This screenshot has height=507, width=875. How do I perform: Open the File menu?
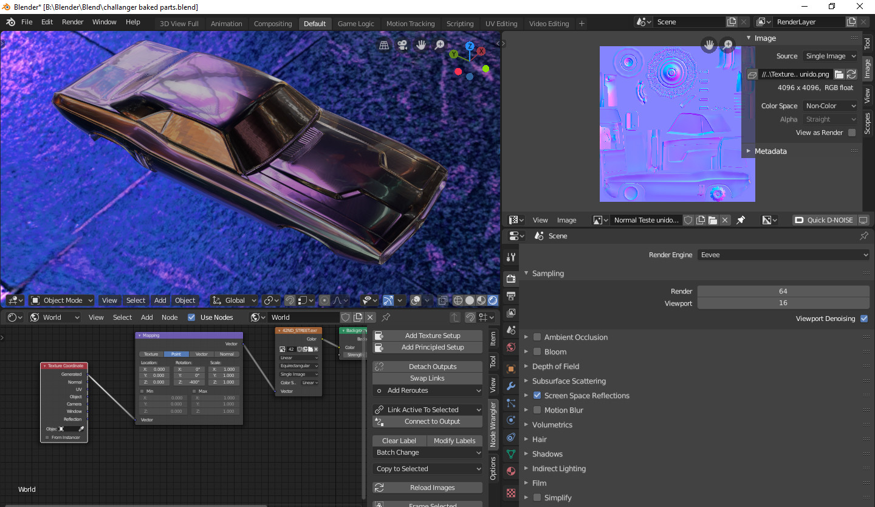(27, 22)
